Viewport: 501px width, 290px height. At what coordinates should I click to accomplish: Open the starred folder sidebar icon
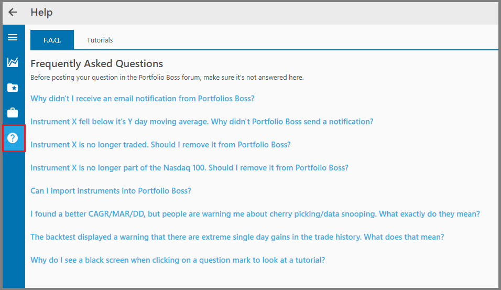13,88
